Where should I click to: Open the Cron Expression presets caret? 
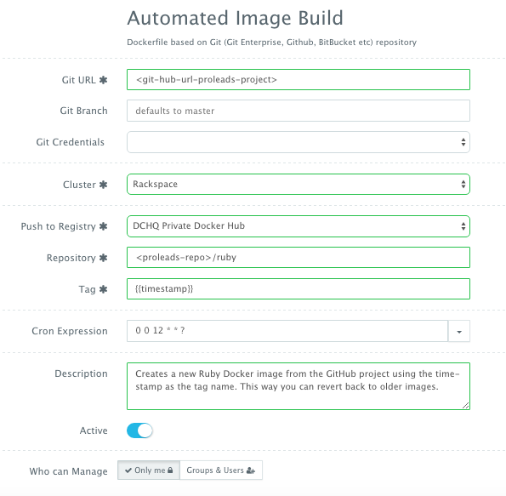459,331
